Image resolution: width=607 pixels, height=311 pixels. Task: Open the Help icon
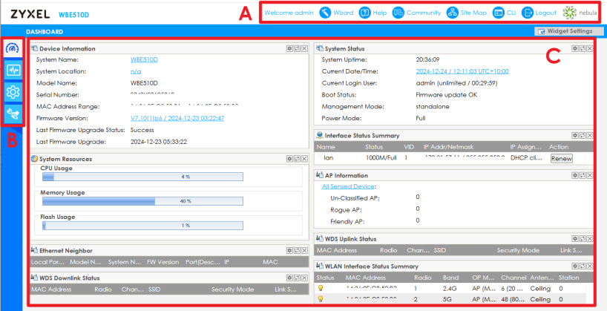pyautogui.click(x=373, y=13)
